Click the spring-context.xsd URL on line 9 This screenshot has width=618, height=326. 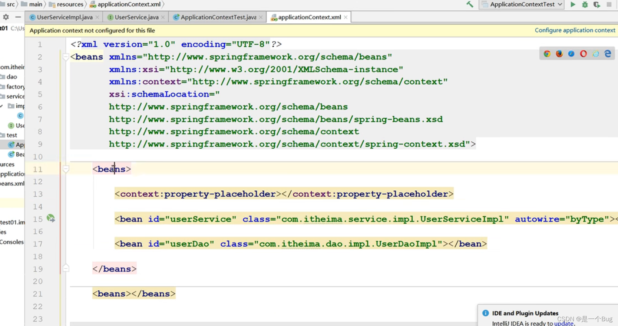pos(290,144)
